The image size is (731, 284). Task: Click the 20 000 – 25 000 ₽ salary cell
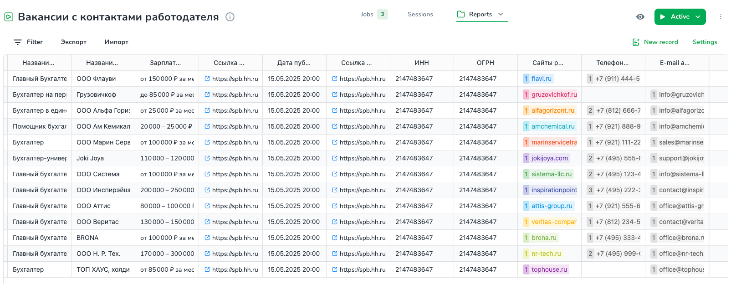[167, 126]
